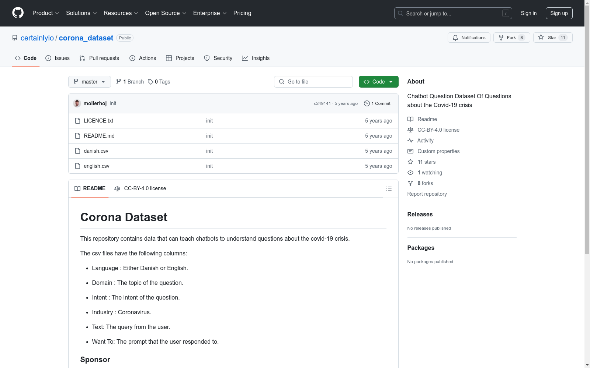This screenshot has height=368, width=590.
Task: Open the certainlyio owner link
Action: [37, 38]
